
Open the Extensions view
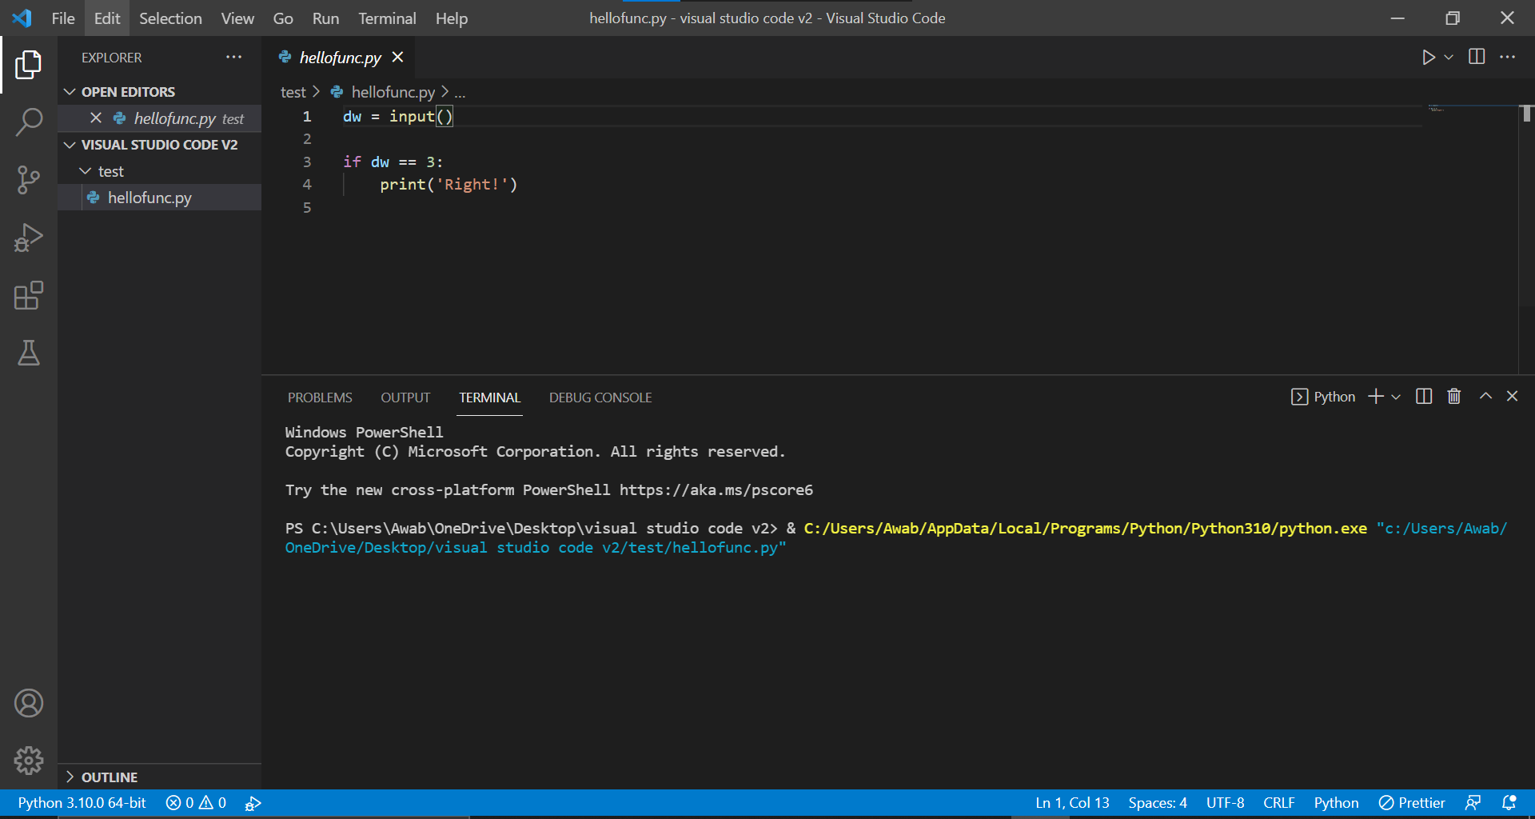(x=29, y=295)
